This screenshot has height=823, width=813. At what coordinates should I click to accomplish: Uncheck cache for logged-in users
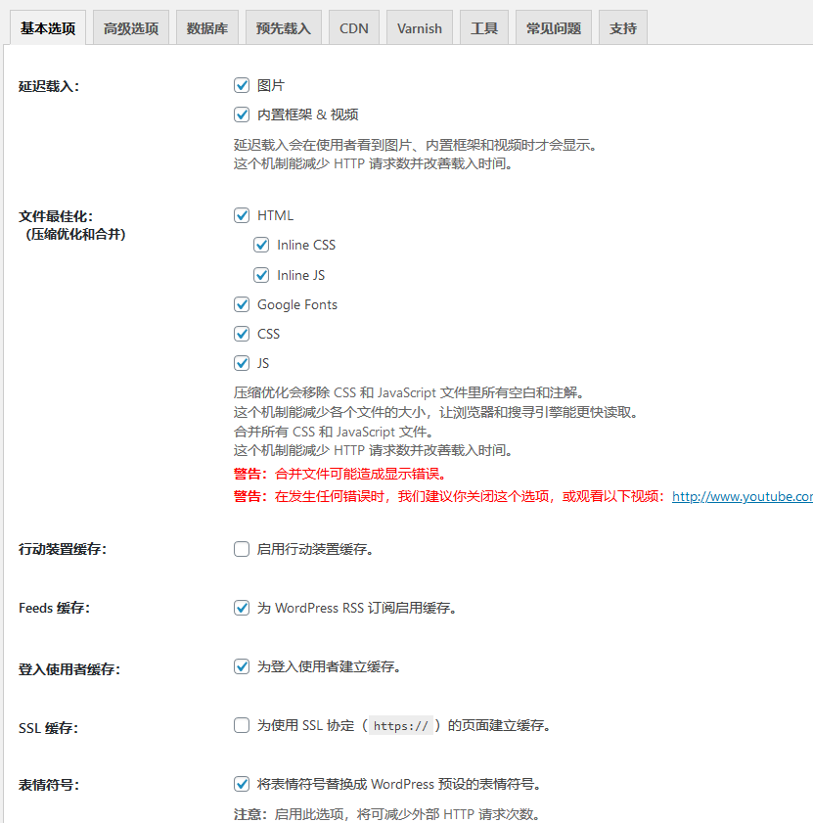click(x=242, y=666)
